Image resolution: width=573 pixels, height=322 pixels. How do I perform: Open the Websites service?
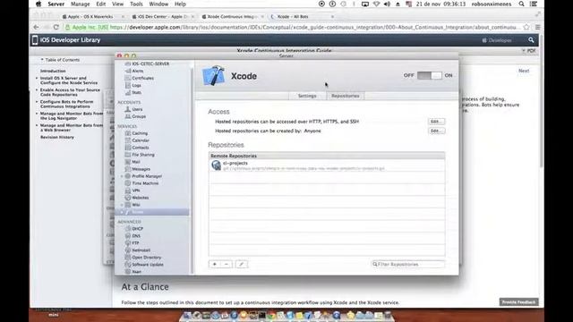point(140,198)
